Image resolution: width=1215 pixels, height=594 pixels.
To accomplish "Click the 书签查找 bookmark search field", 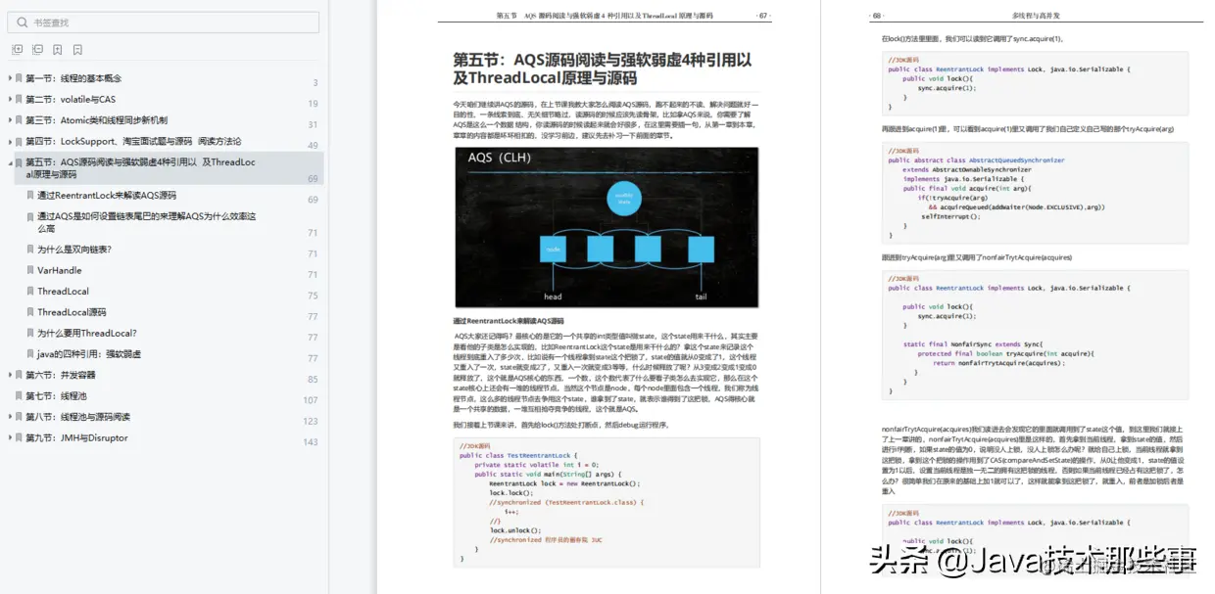I will [x=165, y=23].
